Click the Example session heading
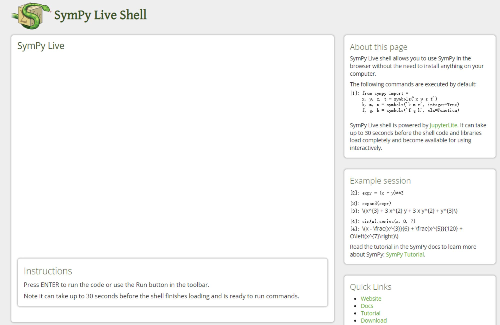This screenshot has height=325, width=500. pos(380,181)
